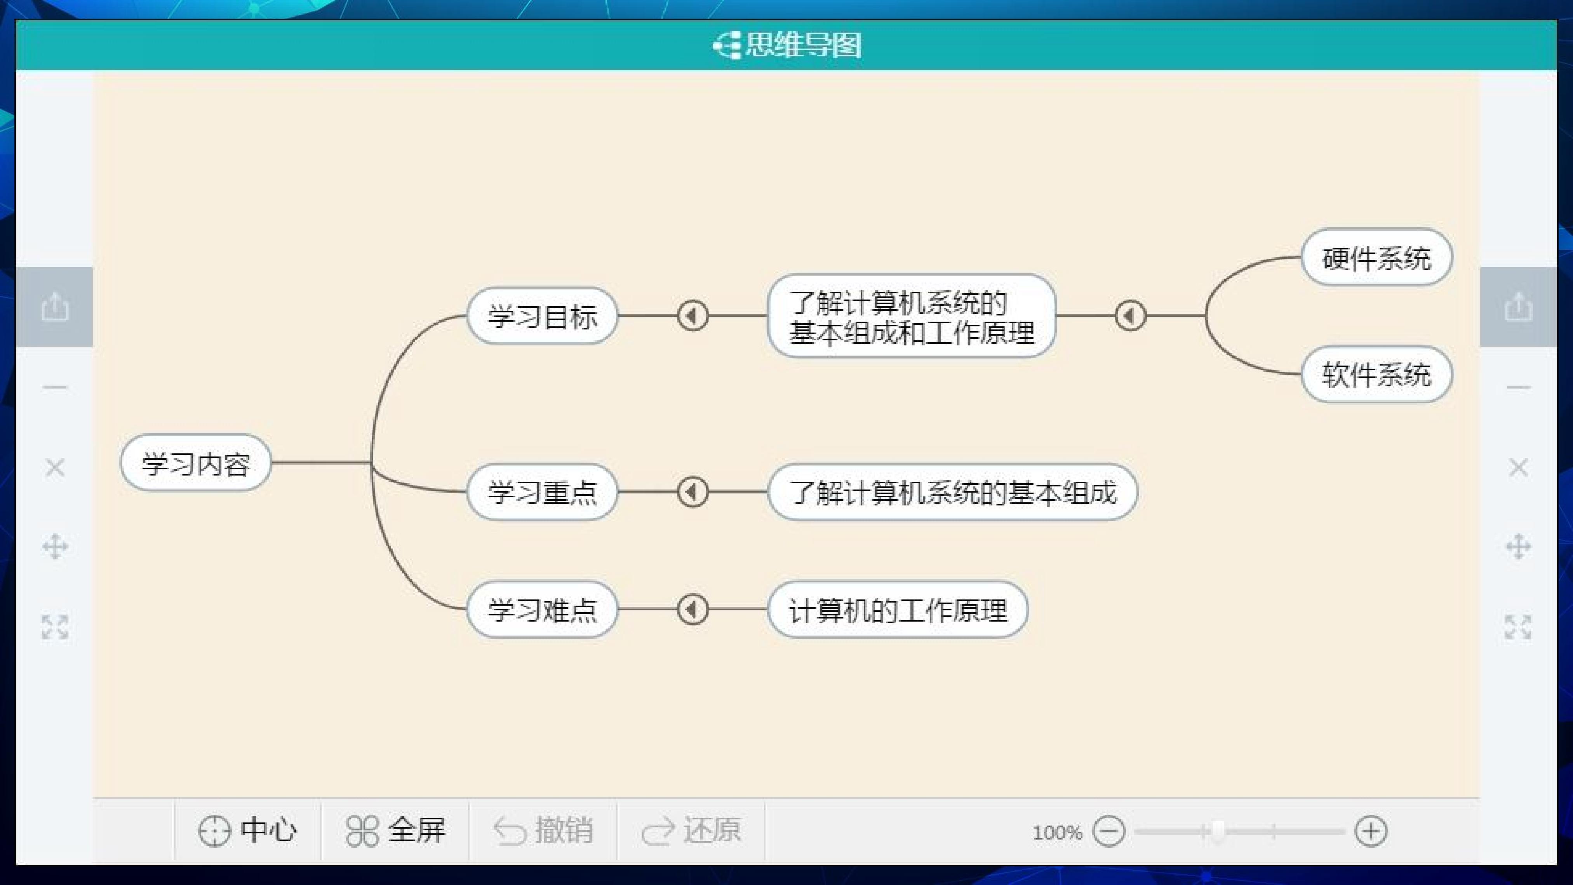The image size is (1573, 885).
Task: Click the zoom out minus circle
Action: point(1109,831)
